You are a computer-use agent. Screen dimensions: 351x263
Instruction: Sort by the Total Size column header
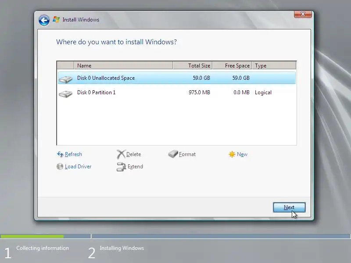(193, 65)
